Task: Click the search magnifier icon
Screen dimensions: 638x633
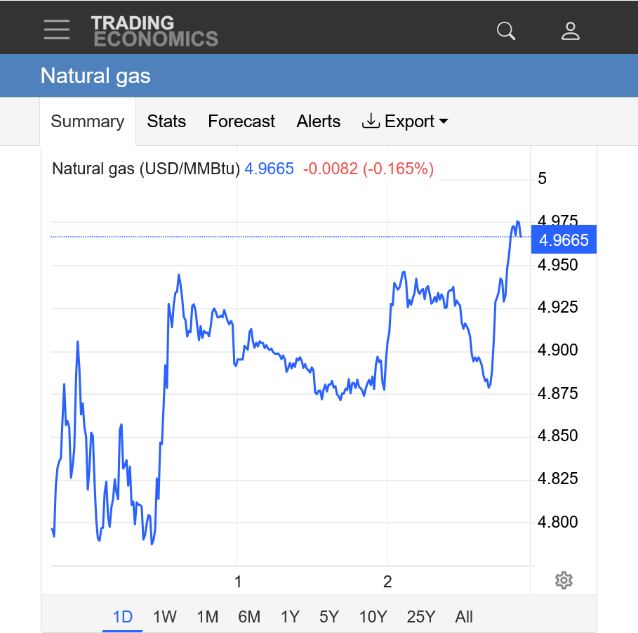Action: point(505,30)
